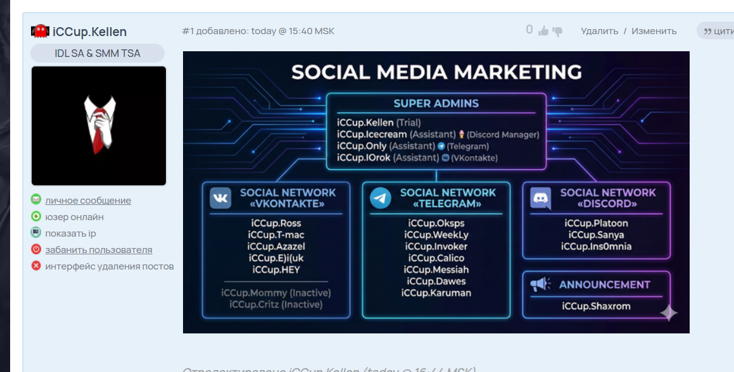This screenshot has width=734, height=372.
Task: Open the Social Media Marketing image
Action: click(x=436, y=192)
